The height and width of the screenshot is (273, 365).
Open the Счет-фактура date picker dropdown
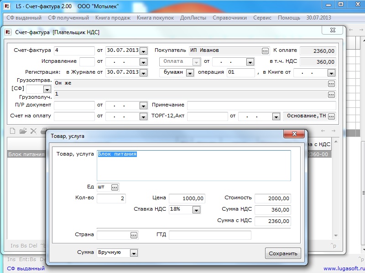(143, 51)
